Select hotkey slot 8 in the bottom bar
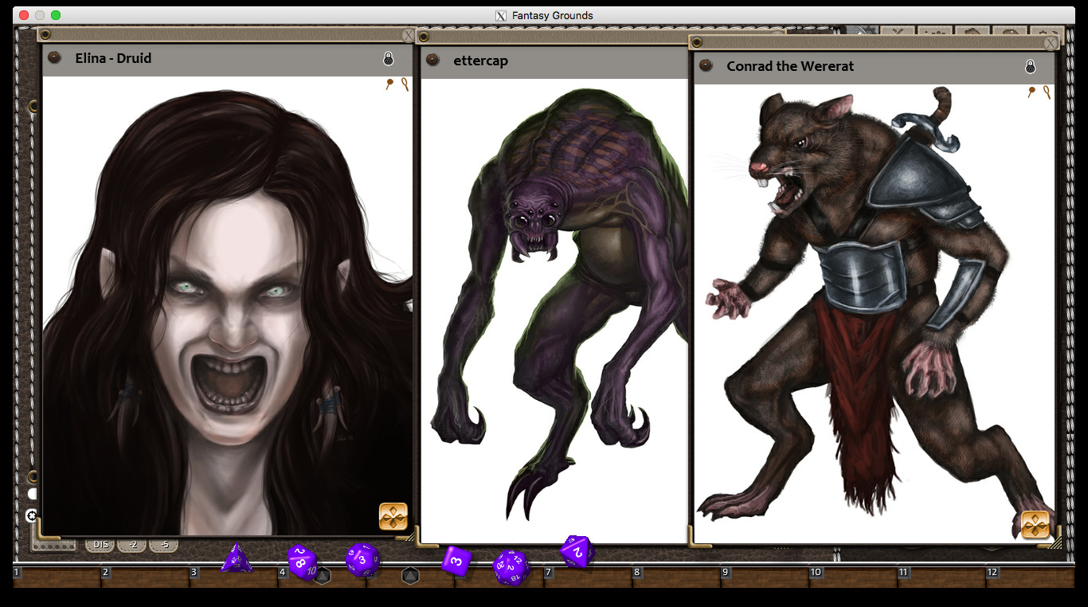The width and height of the screenshot is (1088, 607). coord(677,577)
